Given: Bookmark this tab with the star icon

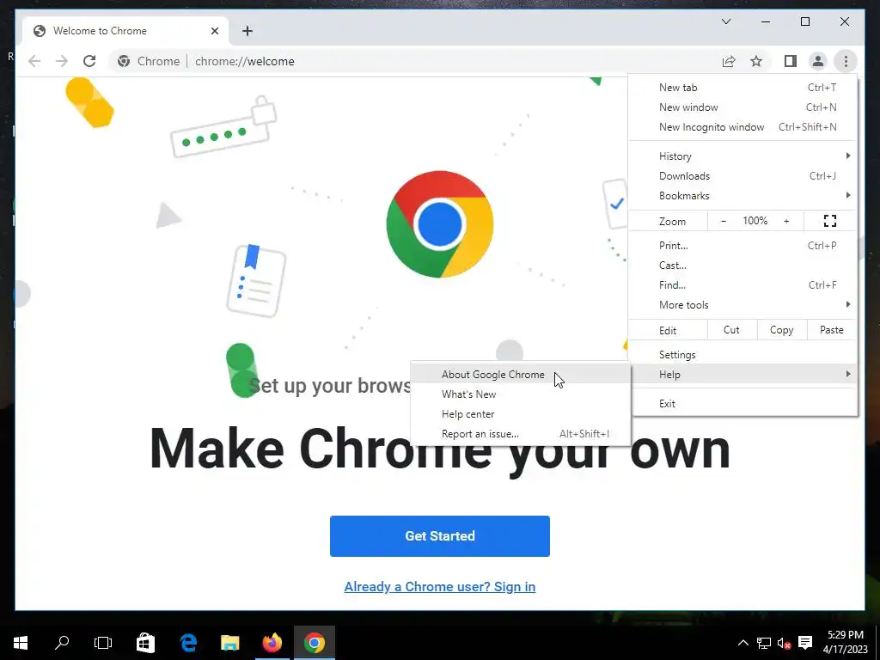Looking at the screenshot, I should click(x=756, y=61).
